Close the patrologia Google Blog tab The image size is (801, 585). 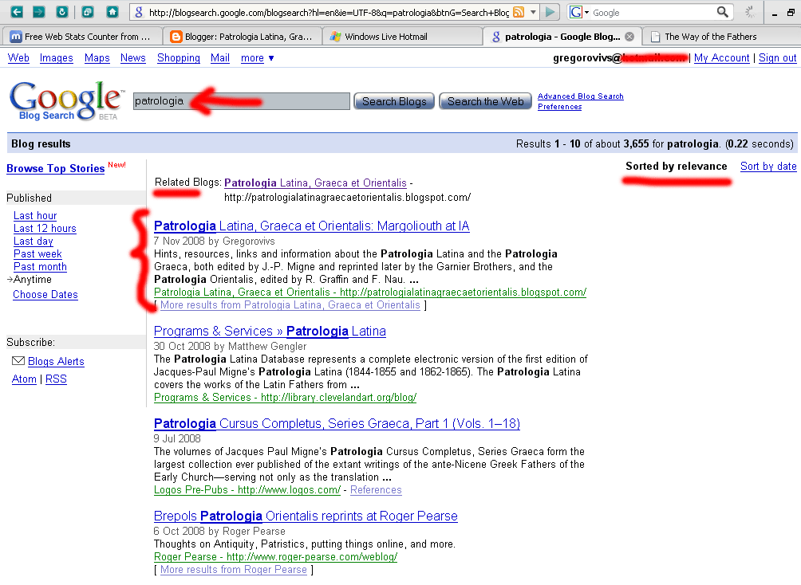click(629, 36)
